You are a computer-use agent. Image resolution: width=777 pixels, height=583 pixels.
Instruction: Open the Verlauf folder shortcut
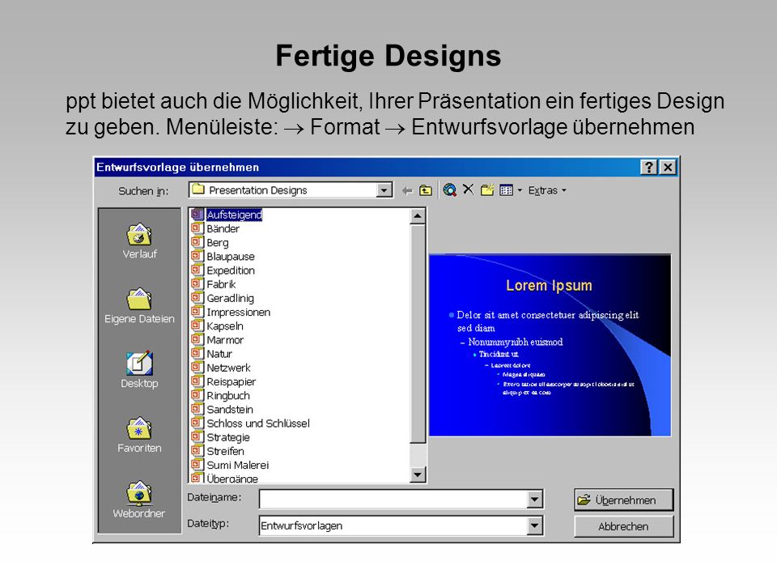pyautogui.click(x=139, y=241)
